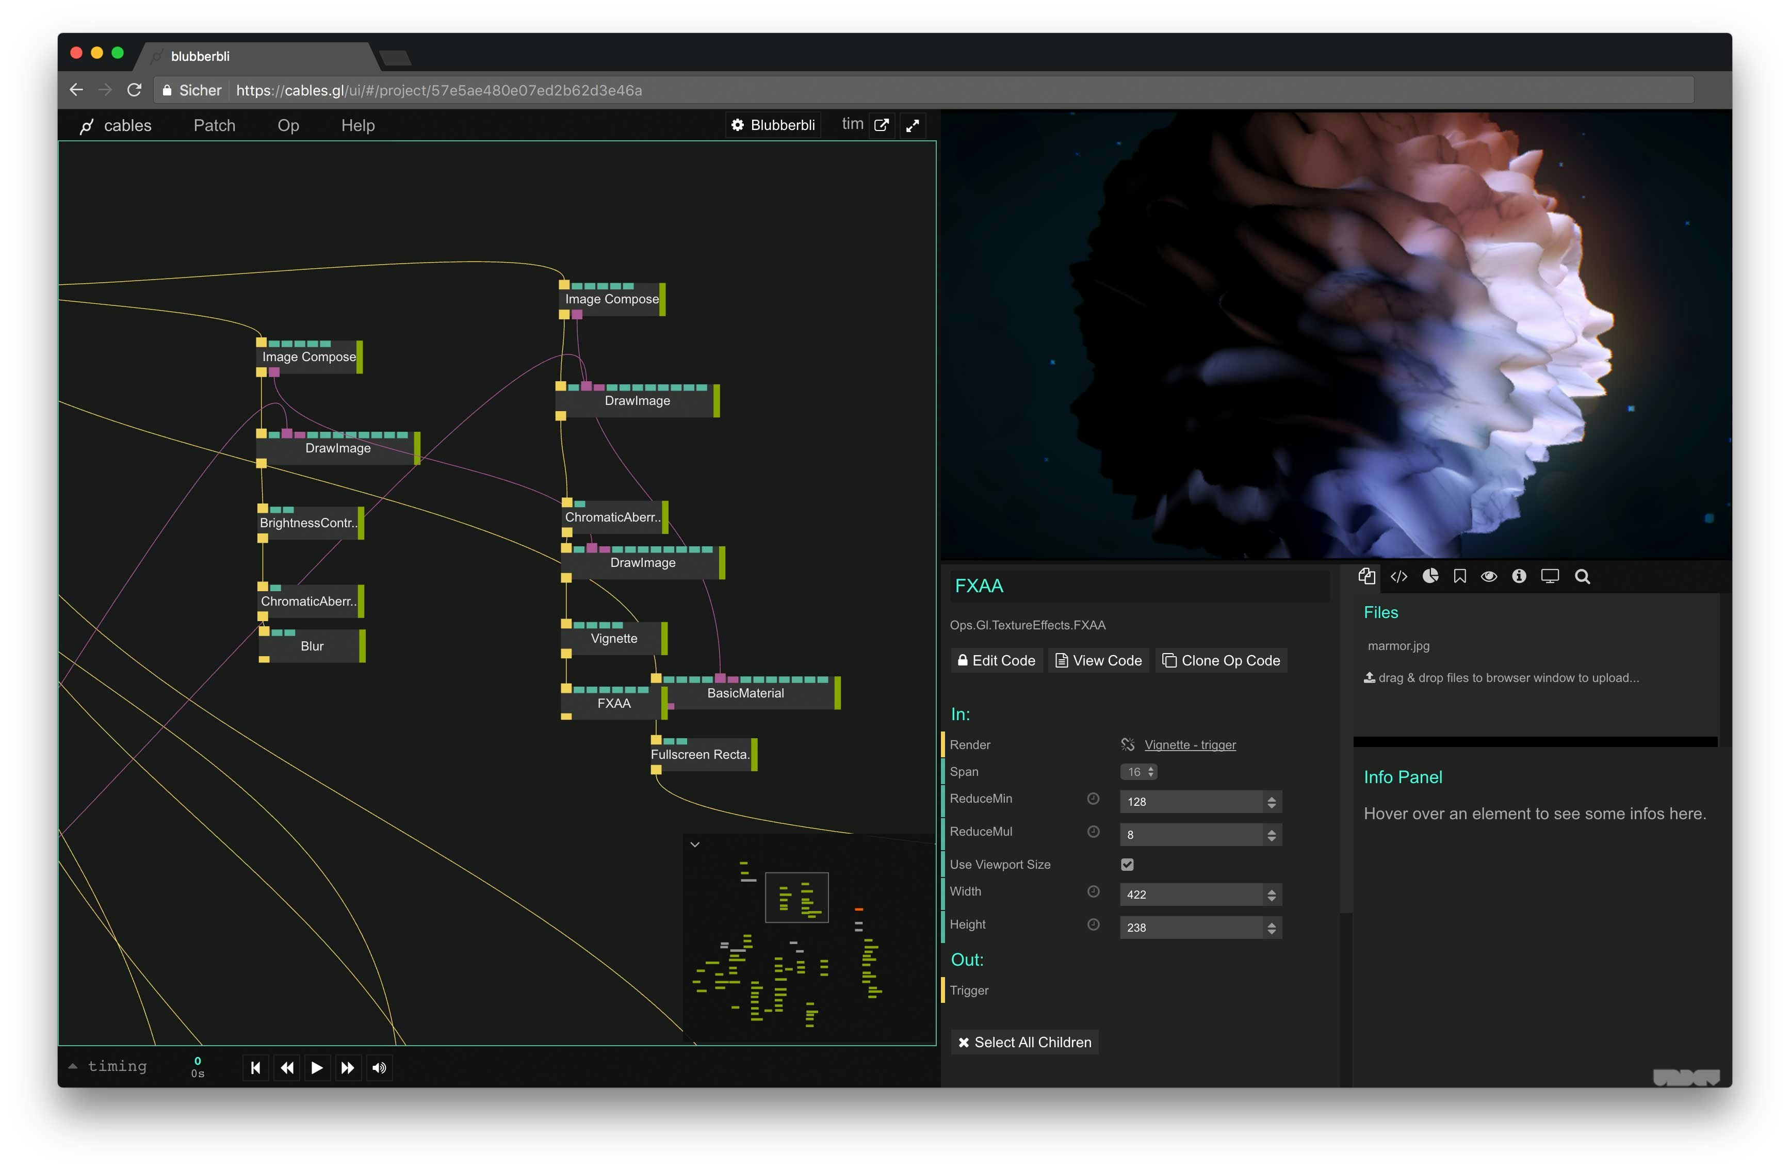Open patch in new window icon
This screenshot has height=1170, width=1790.
882,125
